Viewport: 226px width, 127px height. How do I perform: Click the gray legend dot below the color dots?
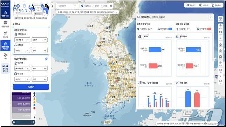pos(34,117)
